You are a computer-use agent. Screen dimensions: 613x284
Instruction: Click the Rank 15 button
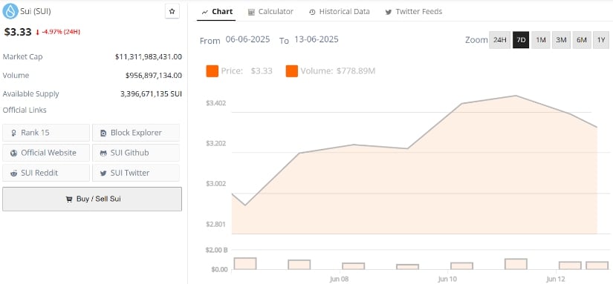point(46,133)
